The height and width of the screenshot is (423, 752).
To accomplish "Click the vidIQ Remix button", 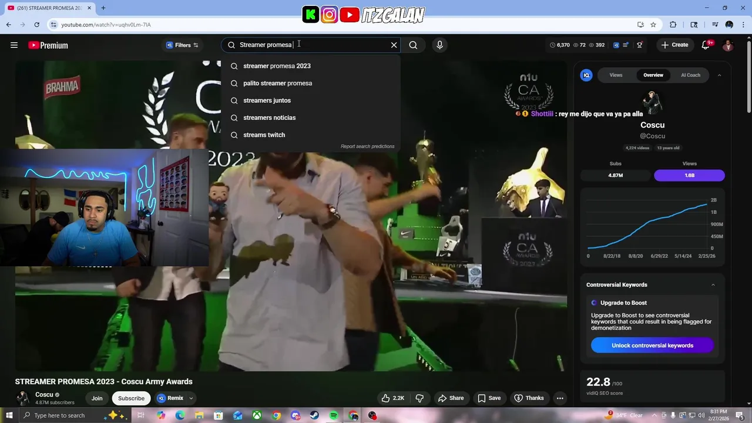I will point(171,398).
